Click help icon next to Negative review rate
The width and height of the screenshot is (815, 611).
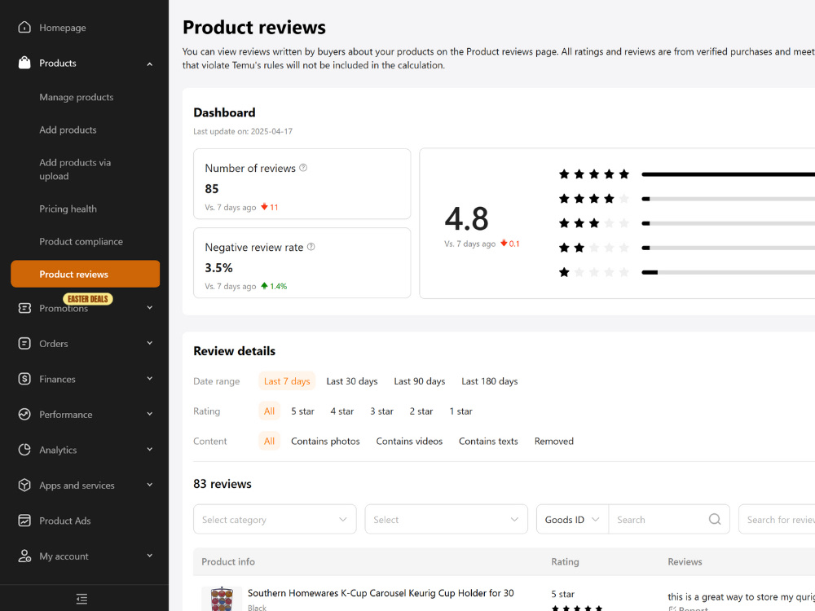tap(311, 247)
